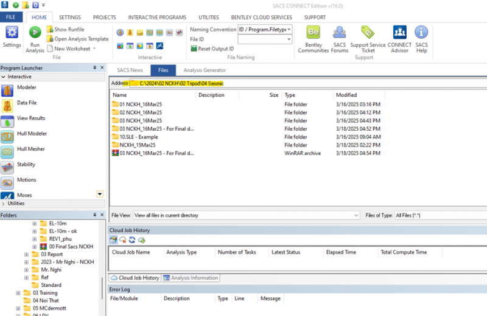Open Bentley Communities from the Support group
The width and height of the screenshot is (487, 316).
(x=313, y=39)
